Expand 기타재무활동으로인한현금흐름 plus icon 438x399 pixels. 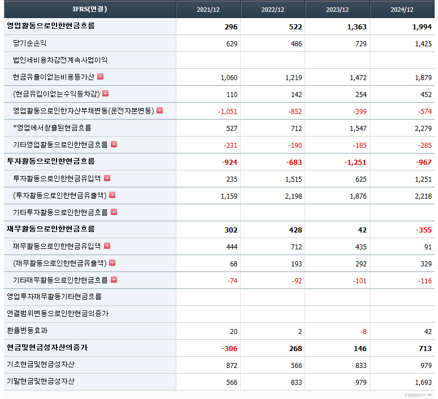pos(114,279)
